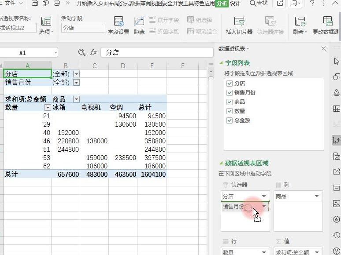Click Insert Slicer (插入切片器) icon
Image resolution: width=341 pixels, height=255 pixels.
click(x=239, y=22)
